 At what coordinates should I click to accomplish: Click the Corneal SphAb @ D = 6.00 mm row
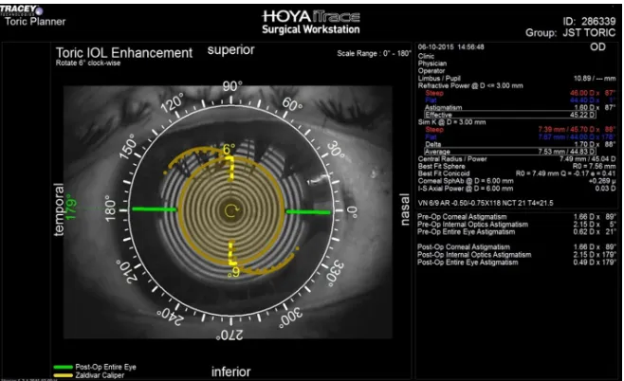coord(517,181)
